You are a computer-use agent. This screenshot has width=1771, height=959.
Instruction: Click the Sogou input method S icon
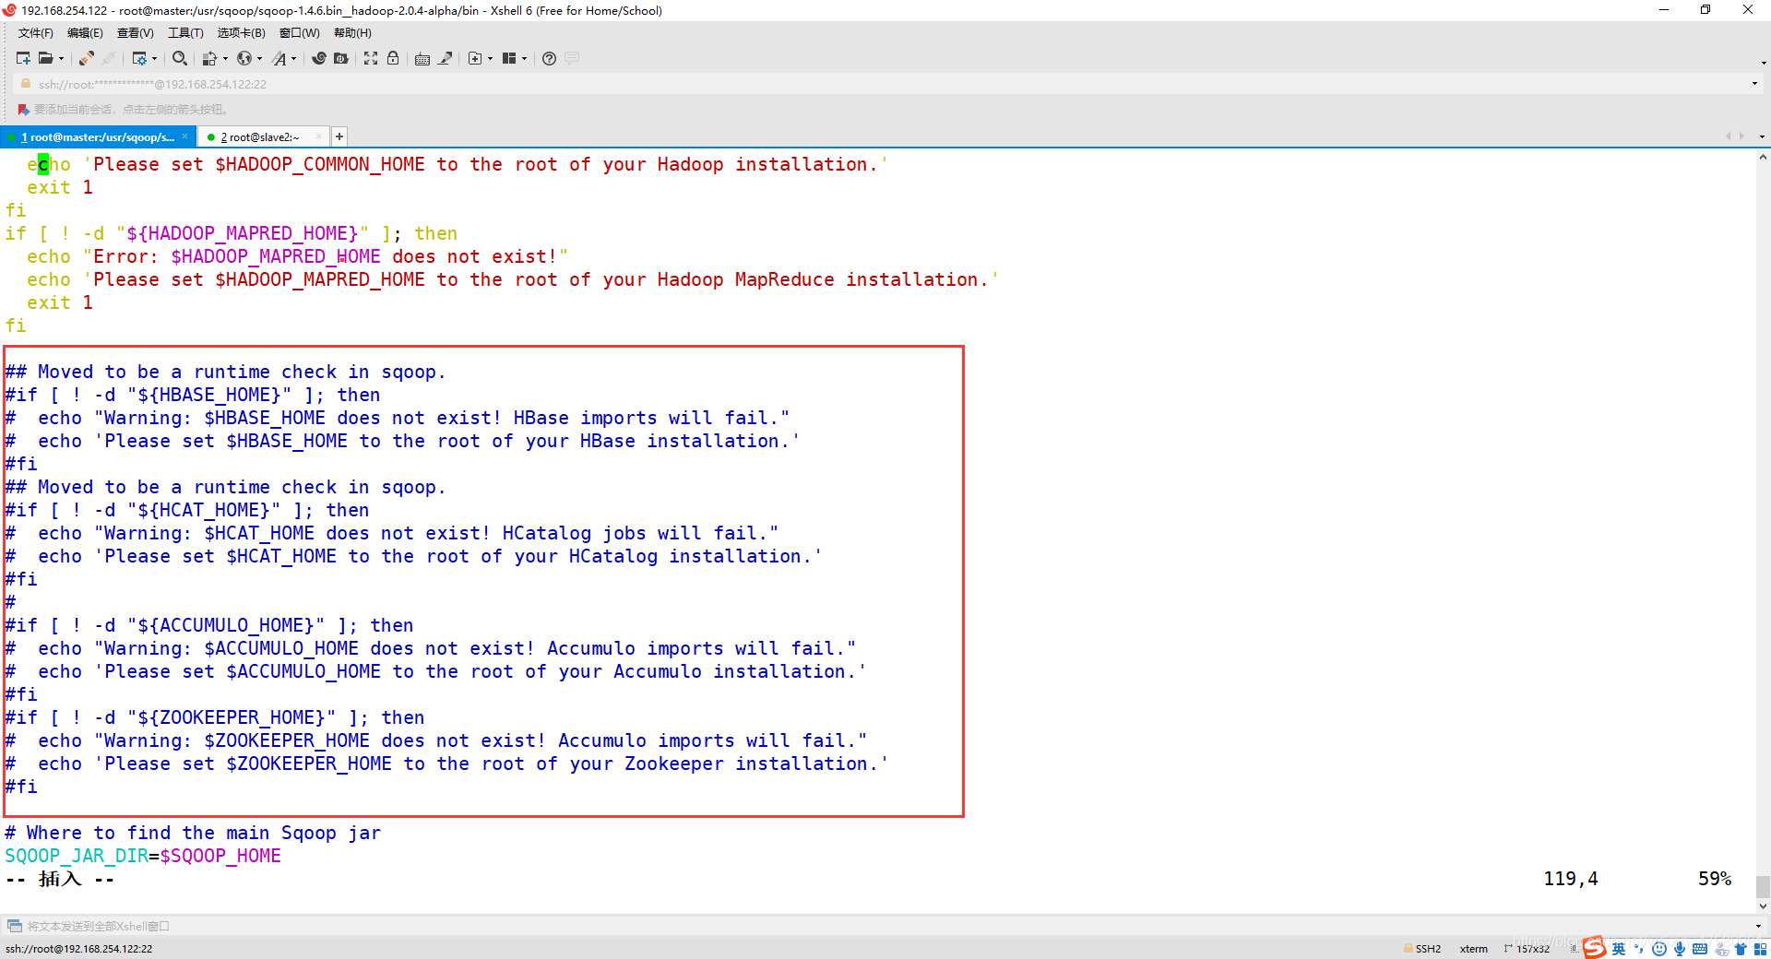(1594, 948)
